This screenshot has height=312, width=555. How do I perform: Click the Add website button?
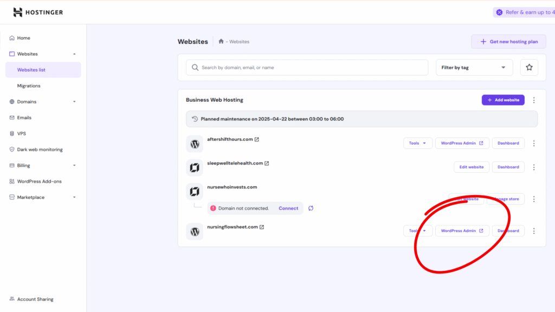pos(503,100)
